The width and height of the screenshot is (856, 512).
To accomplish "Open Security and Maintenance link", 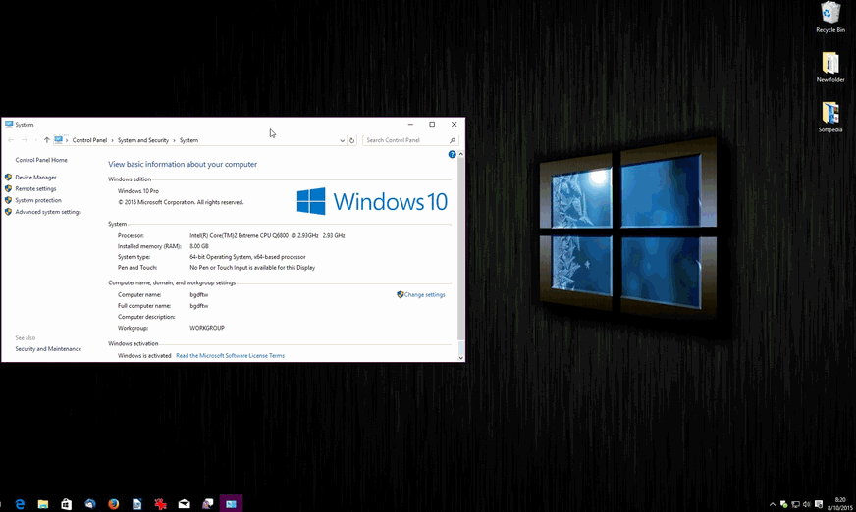I will (48, 349).
